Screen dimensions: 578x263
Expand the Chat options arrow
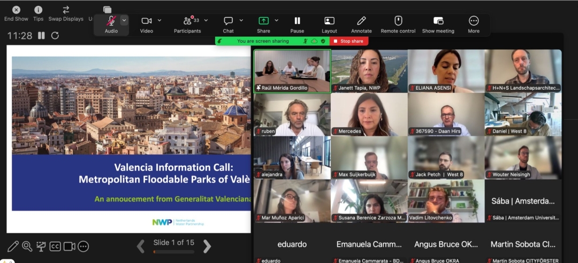[241, 20]
